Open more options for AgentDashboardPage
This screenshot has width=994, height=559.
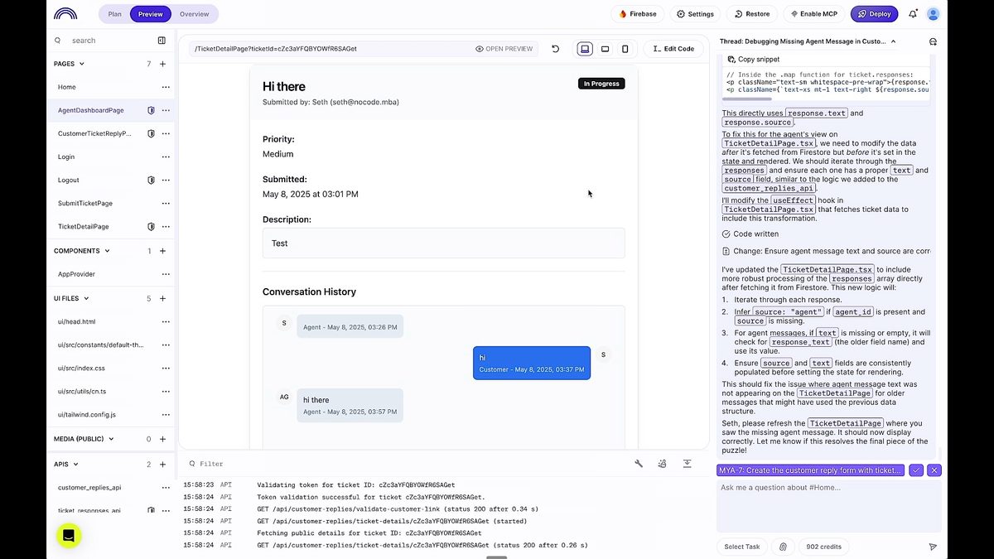[x=166, y=110]
